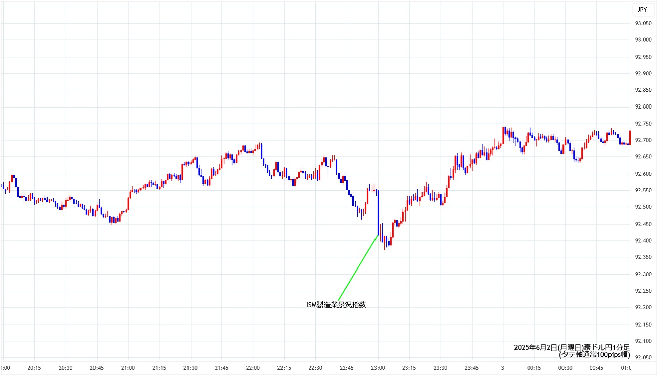Click the 92.800 price axis label
Viewport: 657px width, 376px height.
coord(644,106)
